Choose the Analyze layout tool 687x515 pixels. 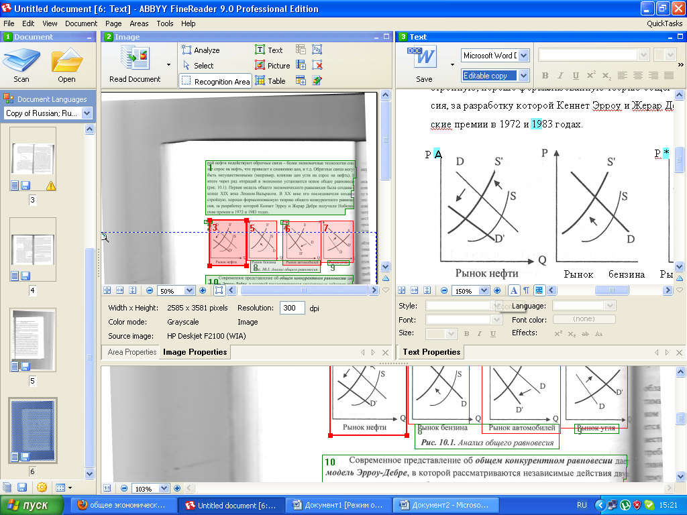[201, 50]
